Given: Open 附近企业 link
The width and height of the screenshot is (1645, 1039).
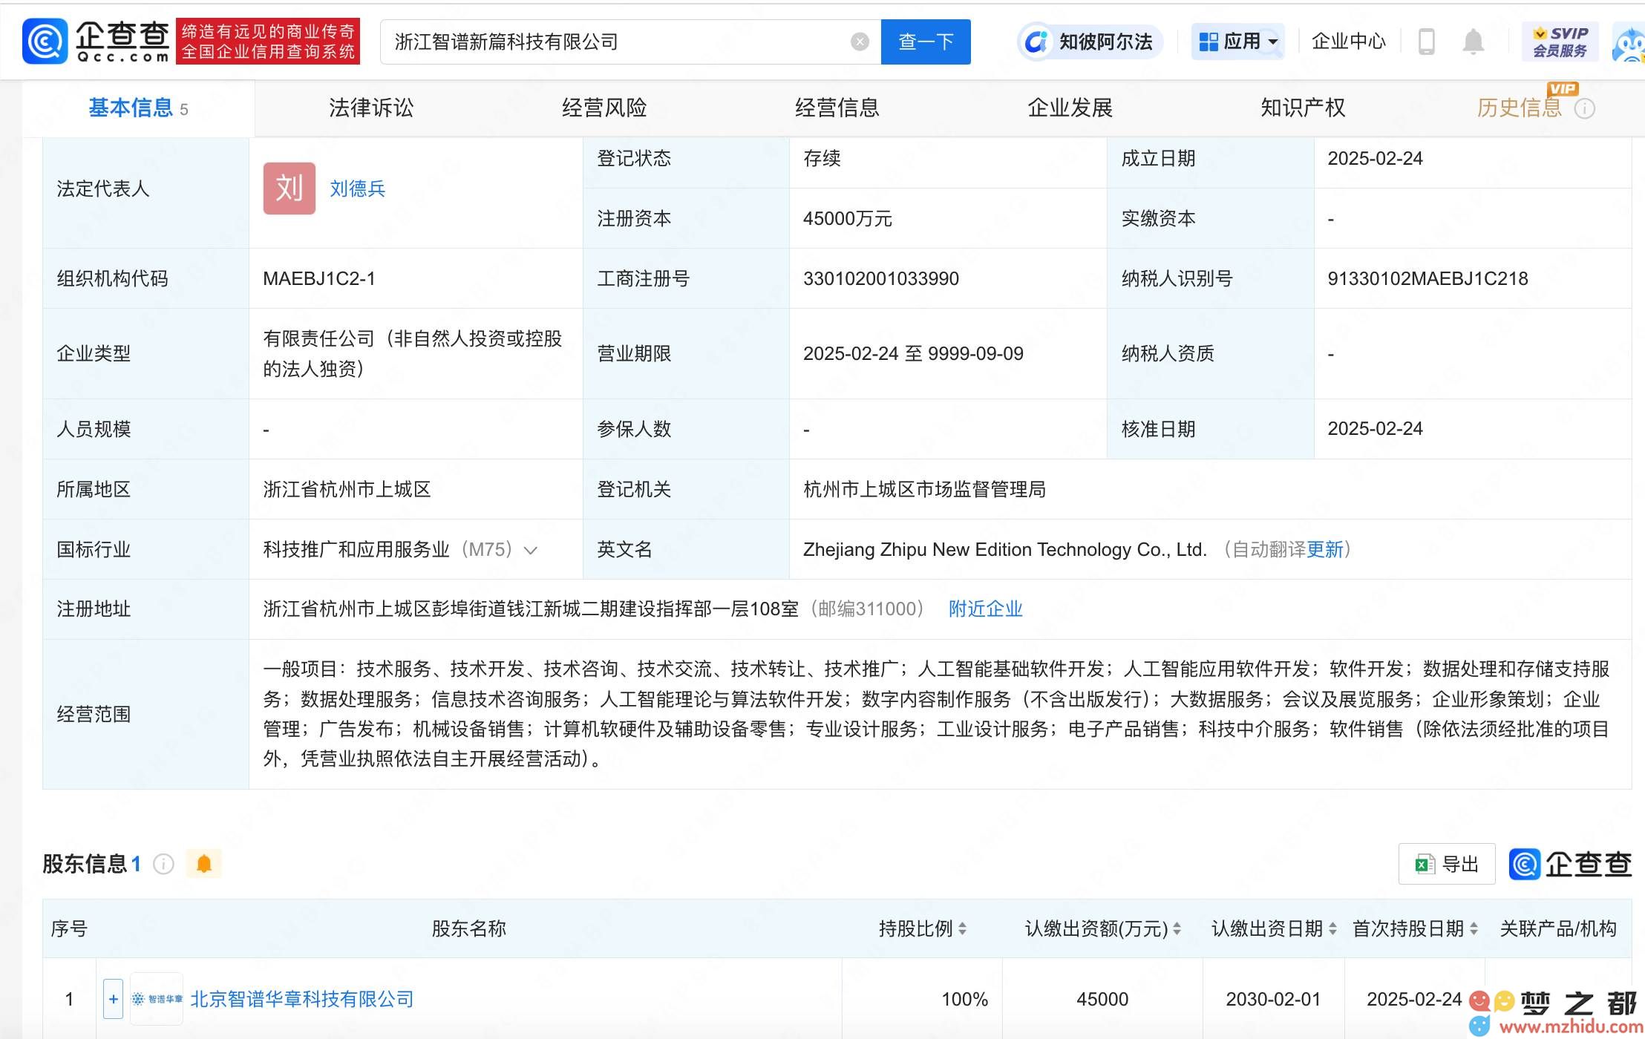Looking at the screenshot, I should 986,609.
